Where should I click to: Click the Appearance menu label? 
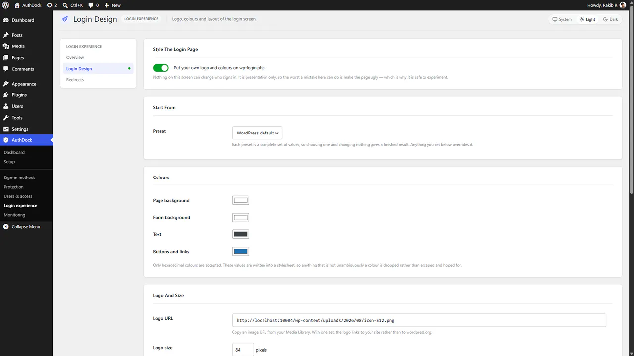click(x=24, y=84)
